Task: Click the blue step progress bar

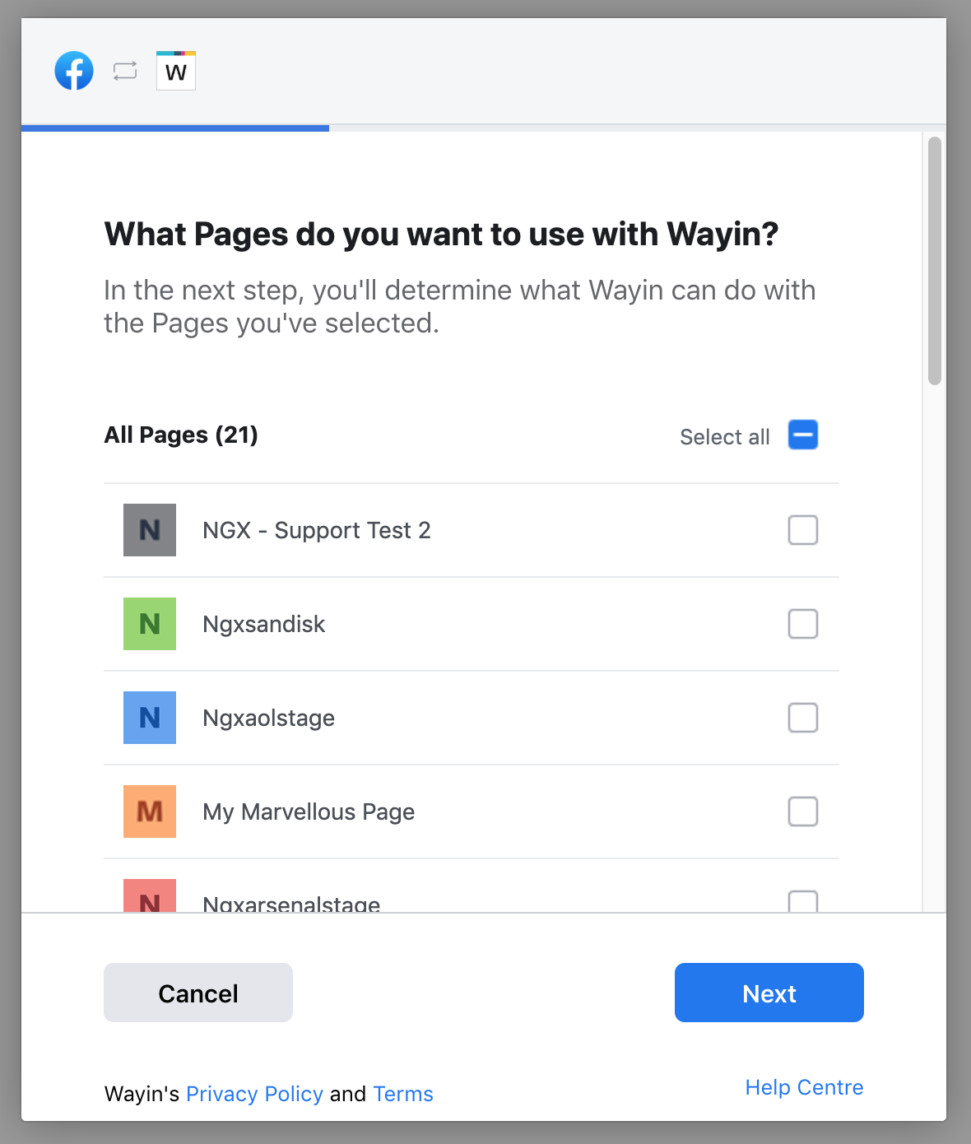Action: click(175, 128)
